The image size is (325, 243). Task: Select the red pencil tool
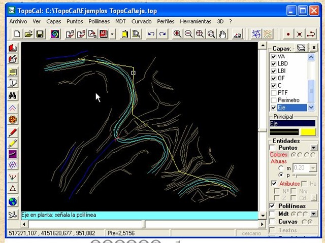pyautogui.click(x=13, y=132)
